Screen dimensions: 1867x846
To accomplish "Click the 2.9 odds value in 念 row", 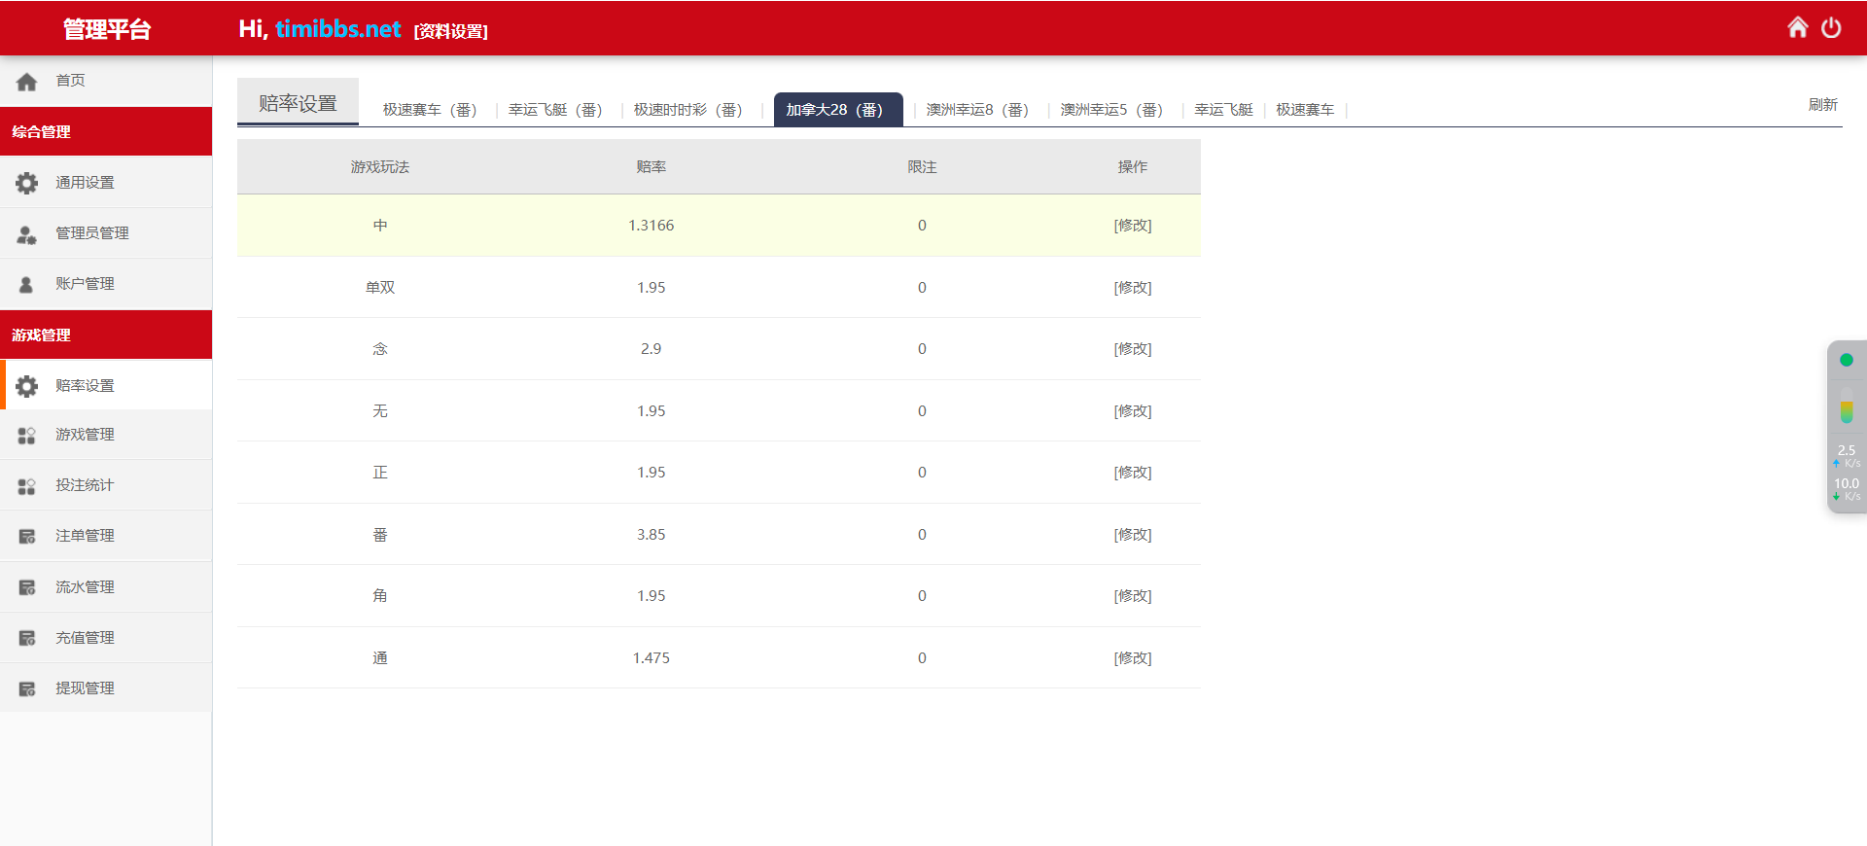I will coord(651,349).
